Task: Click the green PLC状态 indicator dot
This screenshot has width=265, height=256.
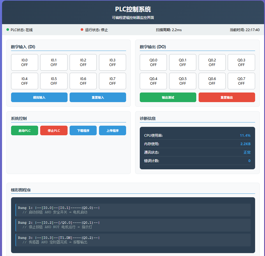Action: (x=8, y=30)
